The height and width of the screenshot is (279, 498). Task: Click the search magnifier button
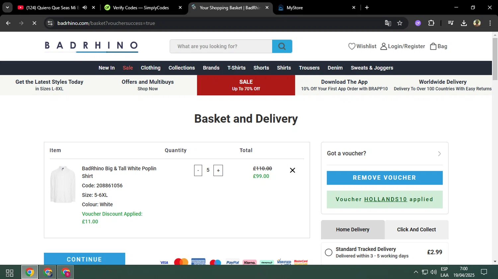[x=282, y=46]
